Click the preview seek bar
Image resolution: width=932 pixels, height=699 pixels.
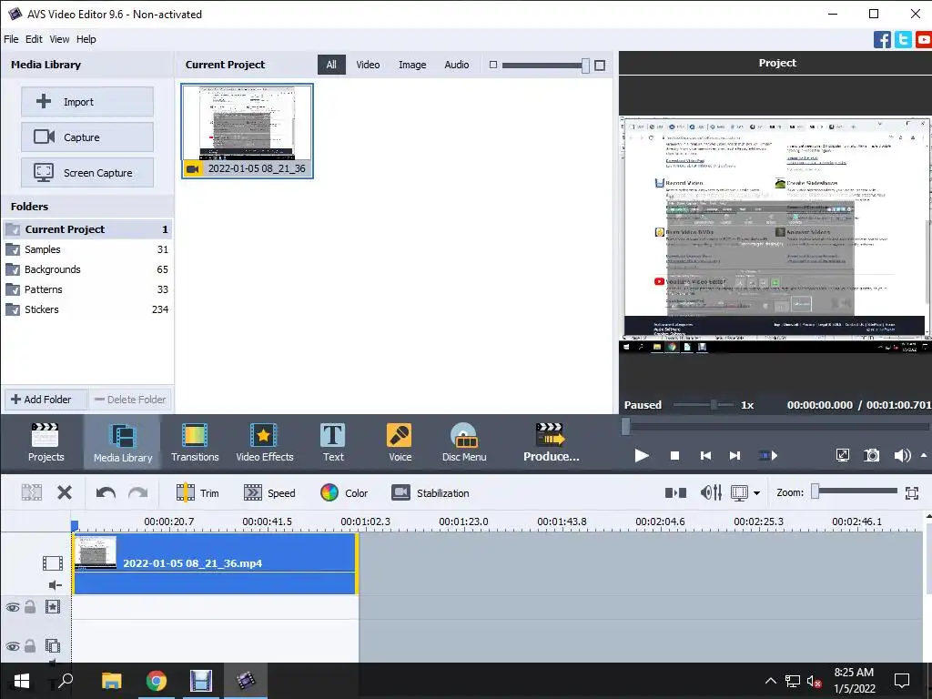(776, 426)
